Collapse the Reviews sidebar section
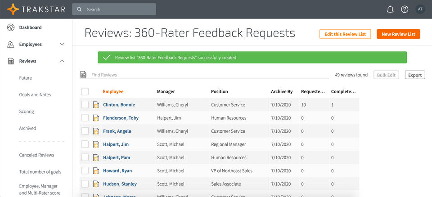Image resolution: width=432 pixels, height=197 pixels. pyautogui.click(x=62, y=61)
